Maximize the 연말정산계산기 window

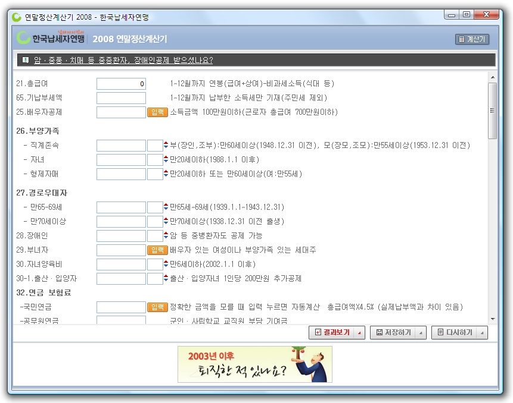tap(467, 15)
